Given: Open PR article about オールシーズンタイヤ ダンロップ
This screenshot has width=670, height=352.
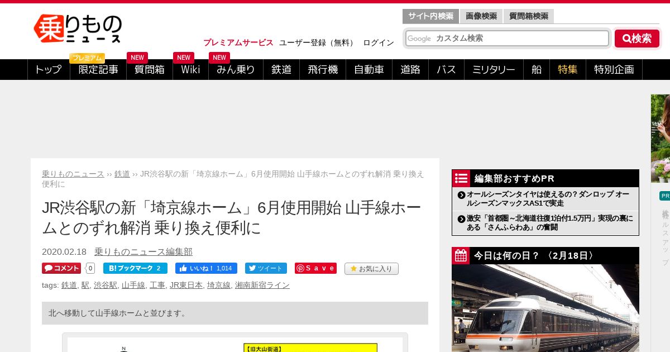Looking at the screenshot, I should [548, 198].
